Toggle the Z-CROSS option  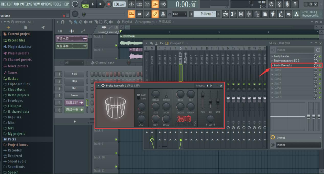(x=106, y=32)
